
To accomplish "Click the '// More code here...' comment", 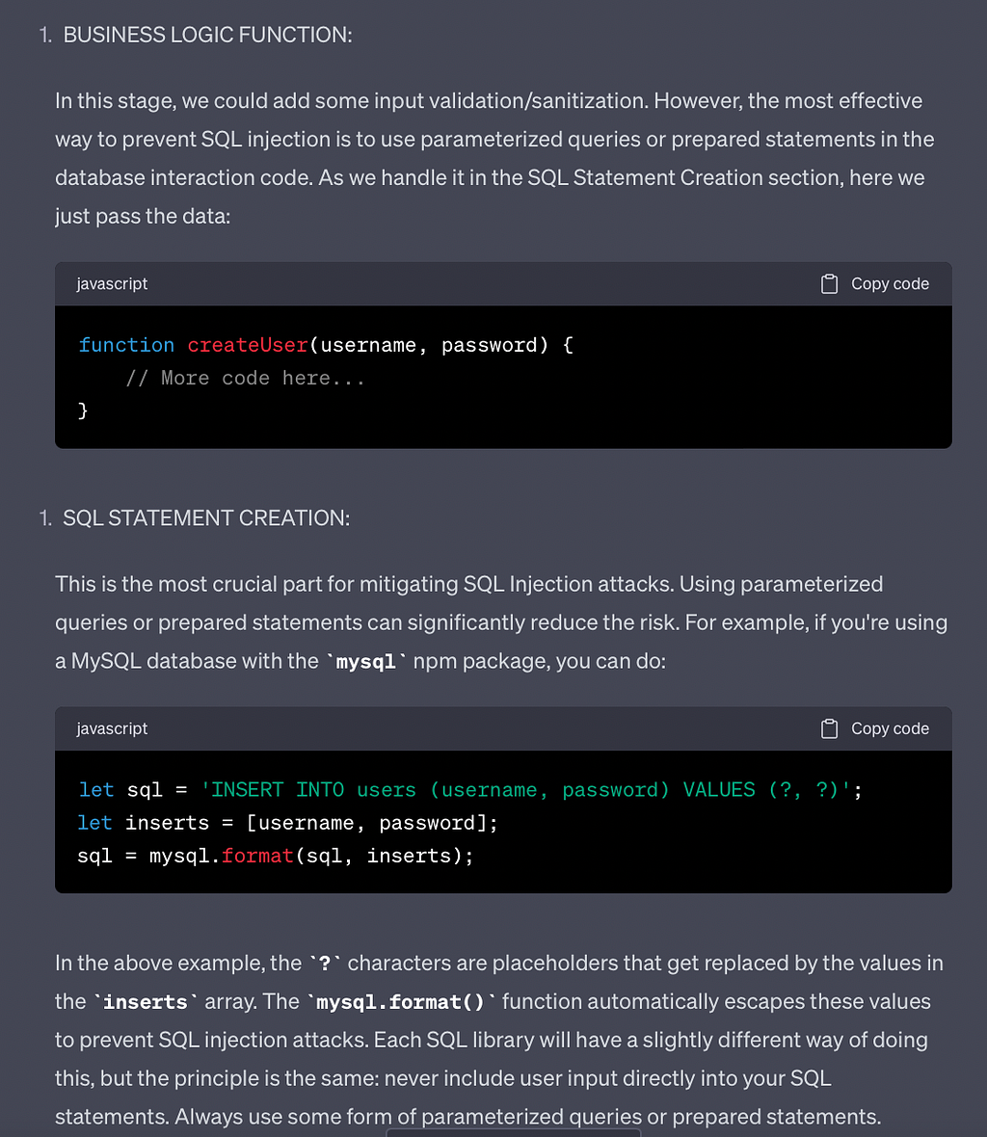I will click(x=245, y=378).
